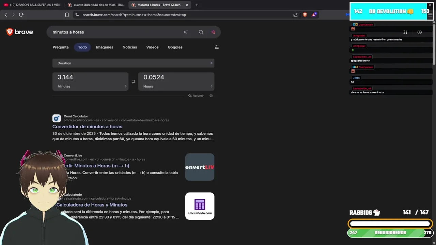Viewport: 436px width, 245px height.
Task: Click the chat panel scrollbar
Action: 434,44
